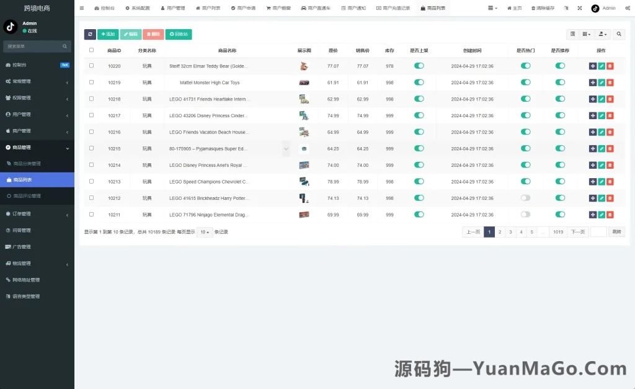Viewport: 635px width, 389px height.
Task: Click the red delete icon for product 10211
Action: pyautogui.click(x=610, y=214)
